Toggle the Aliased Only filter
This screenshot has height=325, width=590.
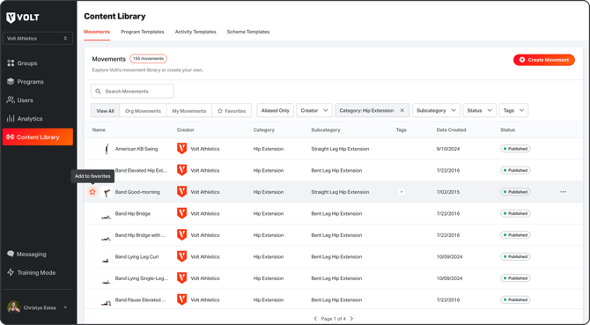click(x=275, y=111)
